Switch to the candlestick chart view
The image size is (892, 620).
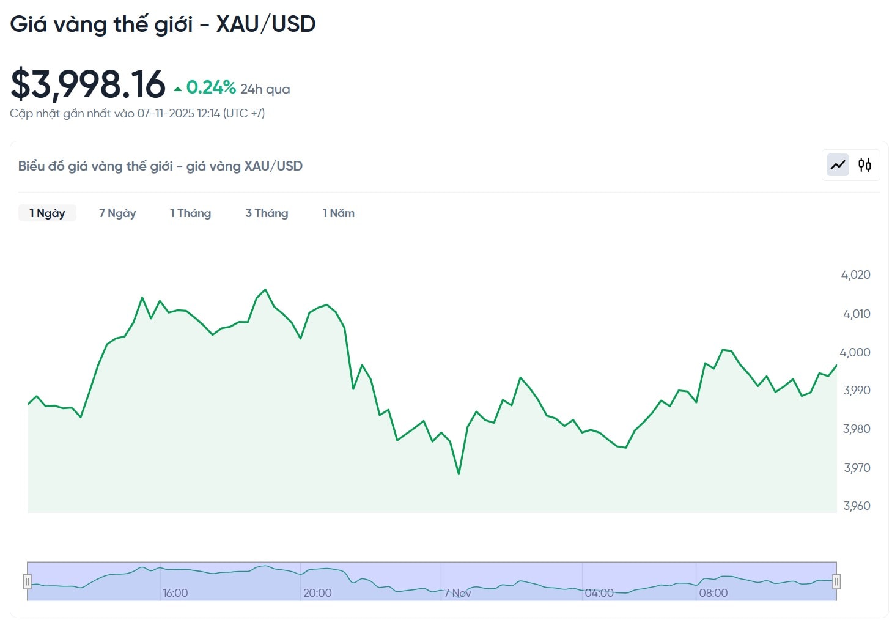864,164
